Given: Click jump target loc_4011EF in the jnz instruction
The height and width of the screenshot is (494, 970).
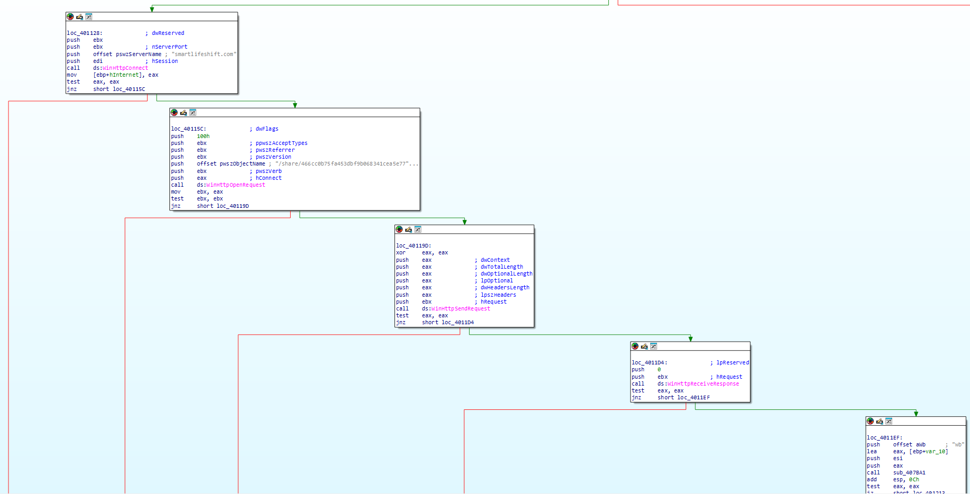Looking at the screenshot, I should pos(693,398).
